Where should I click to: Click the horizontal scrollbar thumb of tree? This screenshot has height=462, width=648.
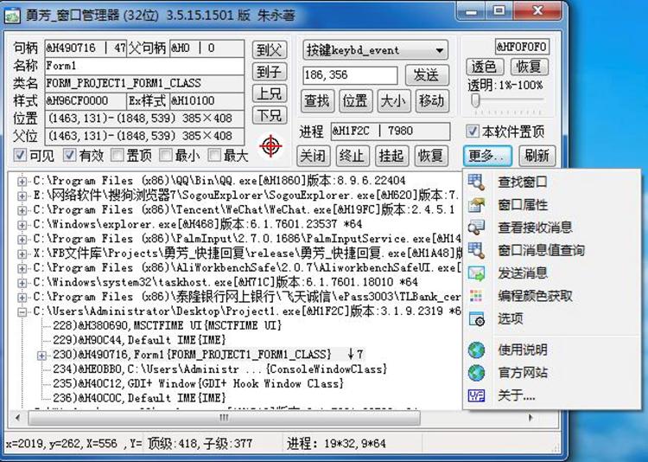224,418
